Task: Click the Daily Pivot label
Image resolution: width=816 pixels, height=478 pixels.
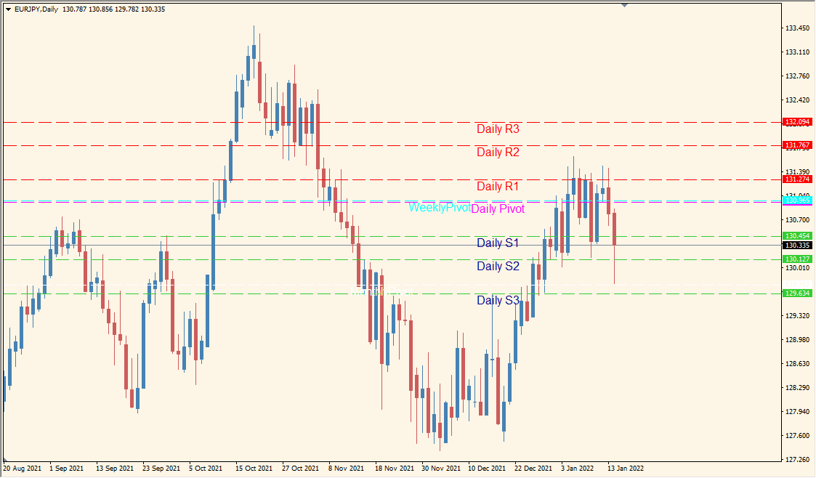Action: (x=498, y=208)
